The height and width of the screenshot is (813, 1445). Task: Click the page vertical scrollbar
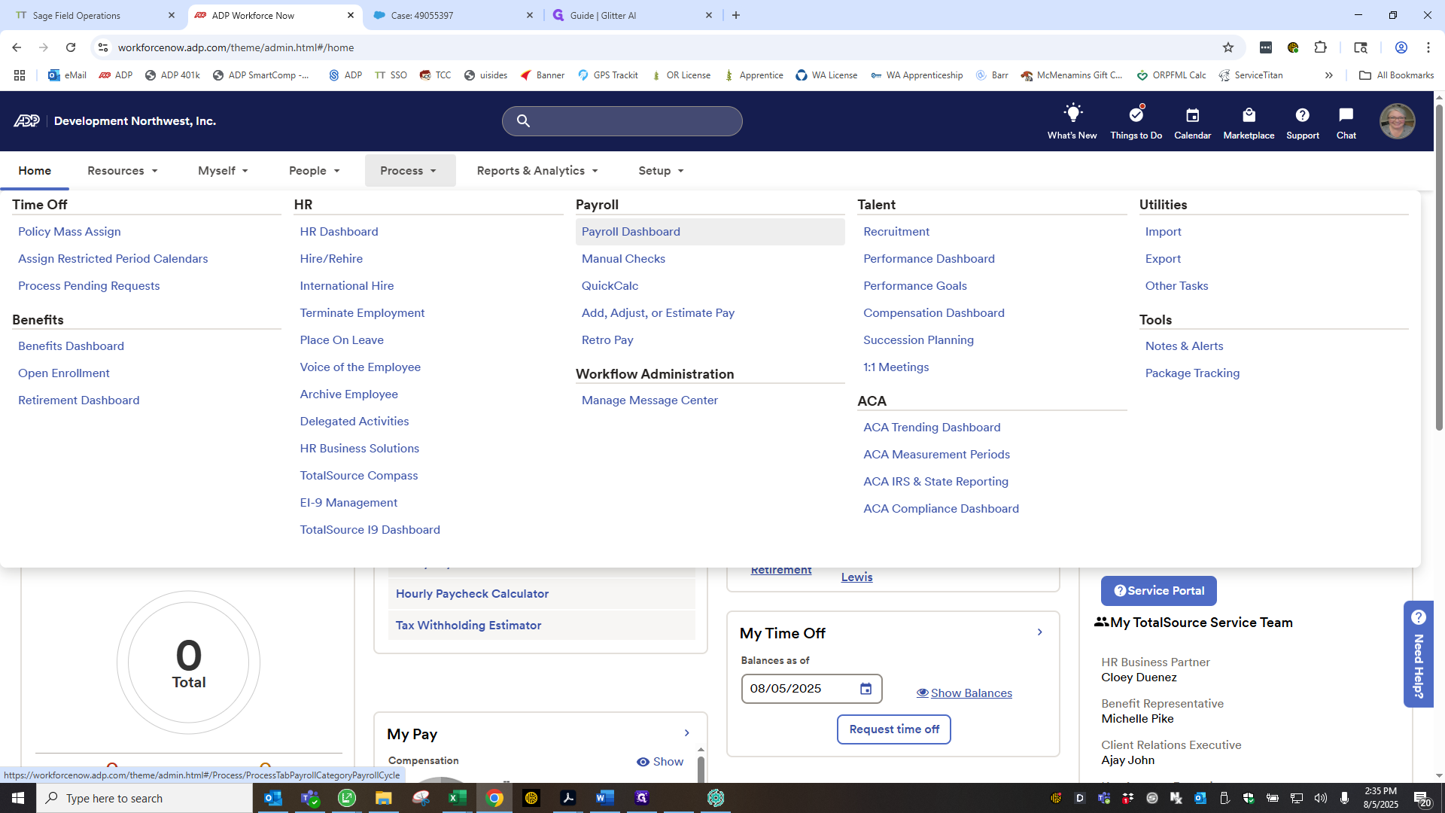[x=1439, y=267]
